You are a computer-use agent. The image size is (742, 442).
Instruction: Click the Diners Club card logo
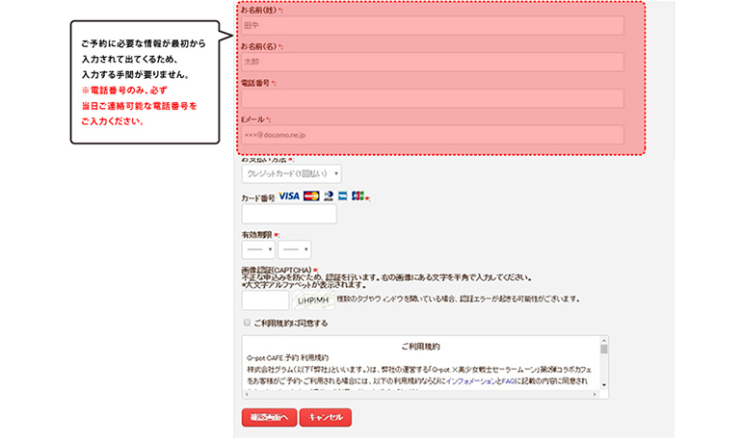pyautogui.click(x=329, y=195)
